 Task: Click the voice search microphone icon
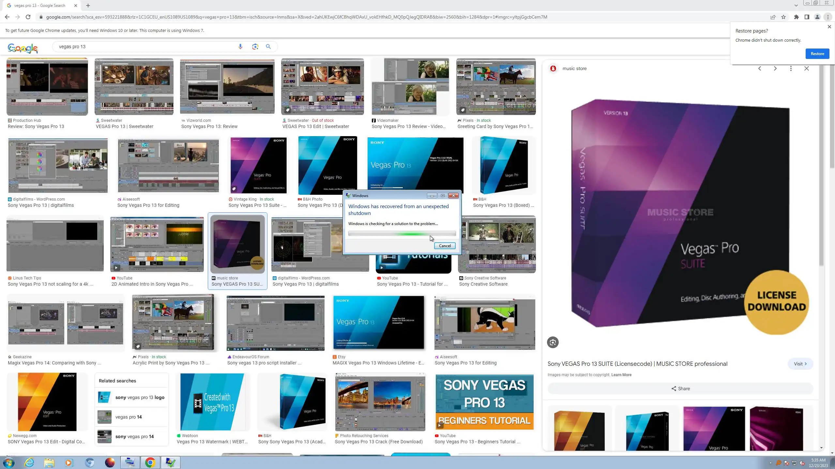pyautogui.click(x=240, y=47)
